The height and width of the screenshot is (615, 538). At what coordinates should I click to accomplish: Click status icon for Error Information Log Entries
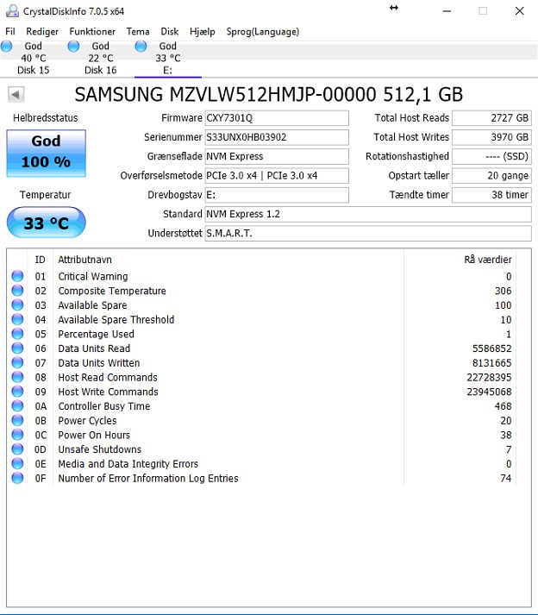17,478
